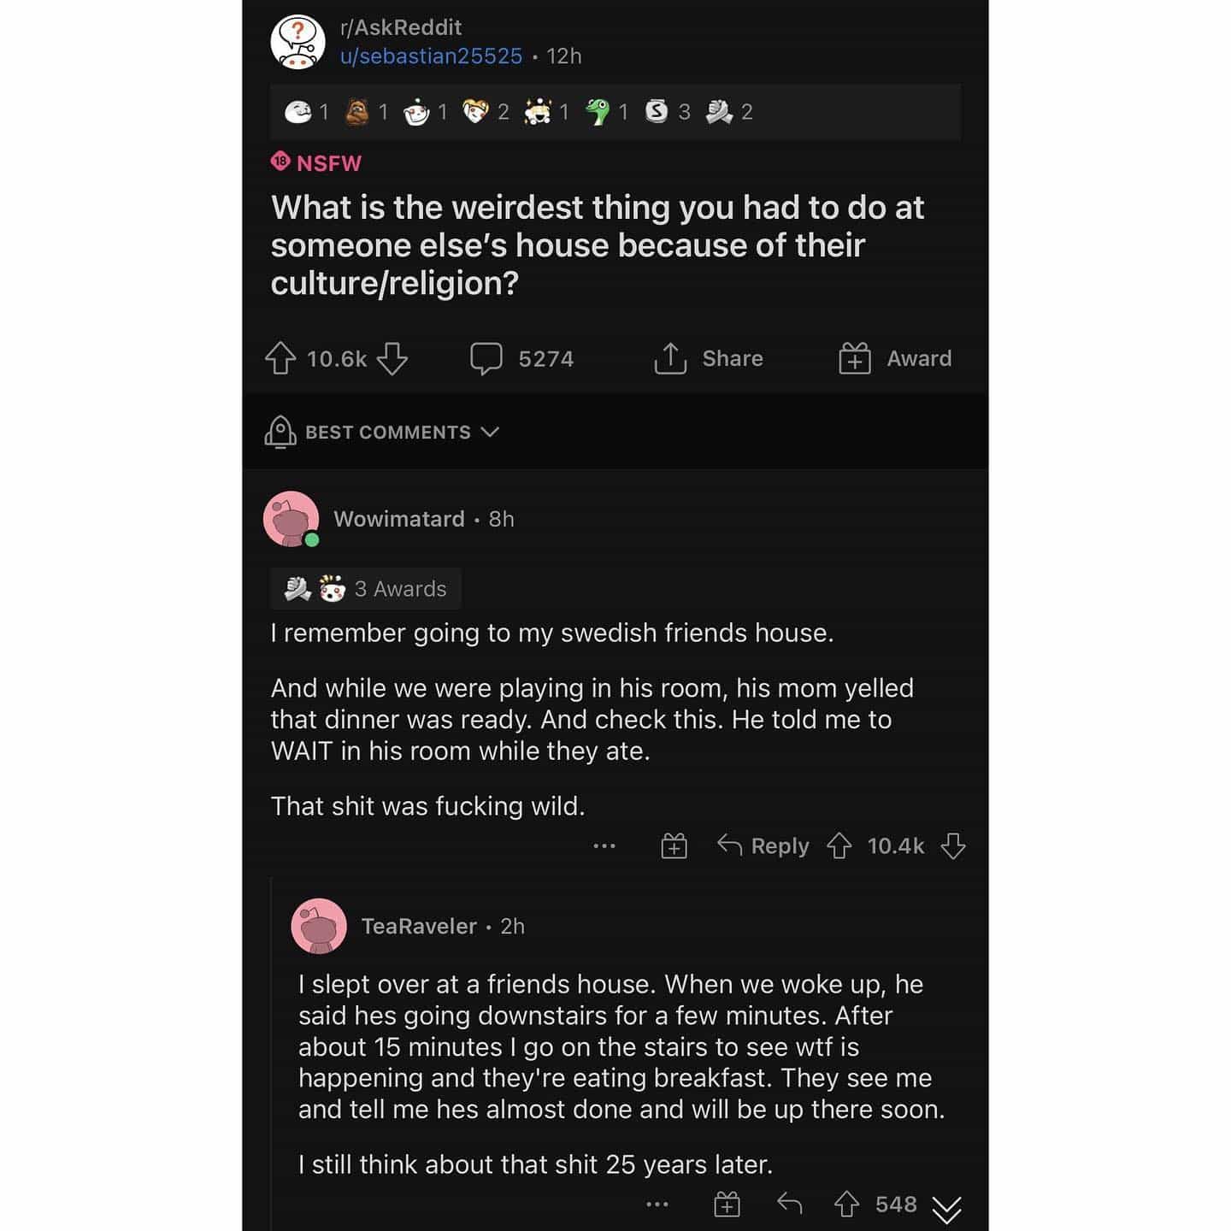The image size is (1231, 1231).
Task: Award Wowimatard's comment with gift icon
Action: pos(674,846)
